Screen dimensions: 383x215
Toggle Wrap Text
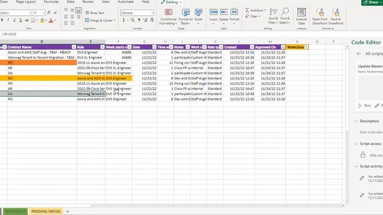click(95, 13)
